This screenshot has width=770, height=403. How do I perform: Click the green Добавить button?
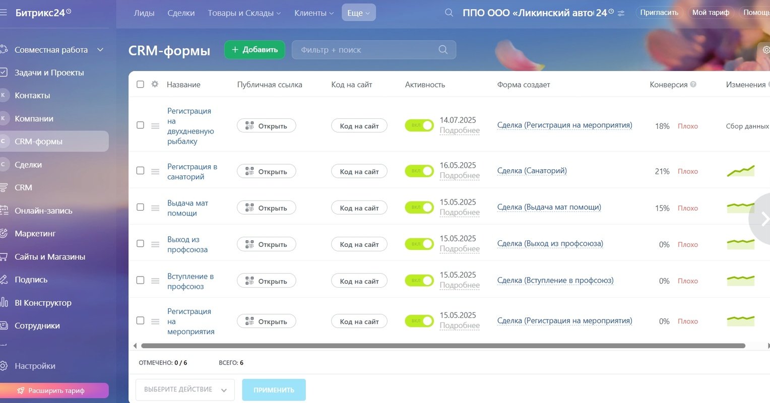pyautogui.click(x=254, y=49)
